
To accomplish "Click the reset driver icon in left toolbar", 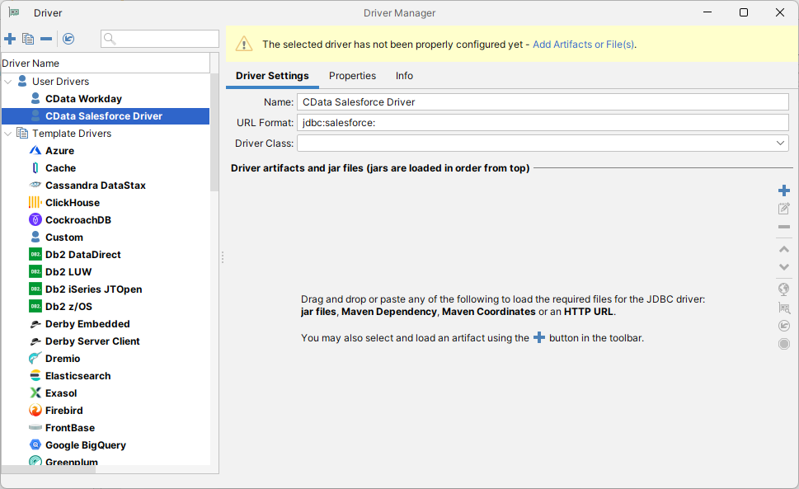I will tap(68, 39).
